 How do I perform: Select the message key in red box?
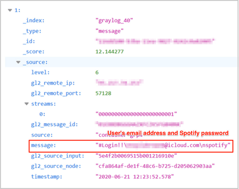click(x=43, y=146)
